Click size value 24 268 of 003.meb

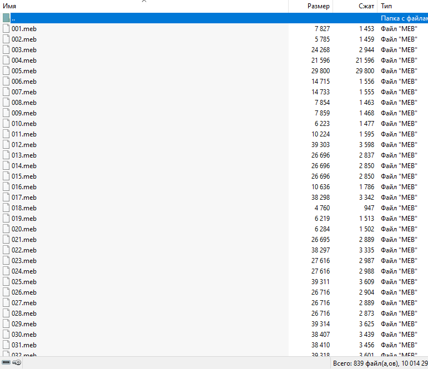point(320,50)
